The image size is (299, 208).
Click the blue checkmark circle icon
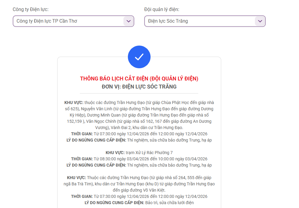pyautogui.click(x=139, y=57)
